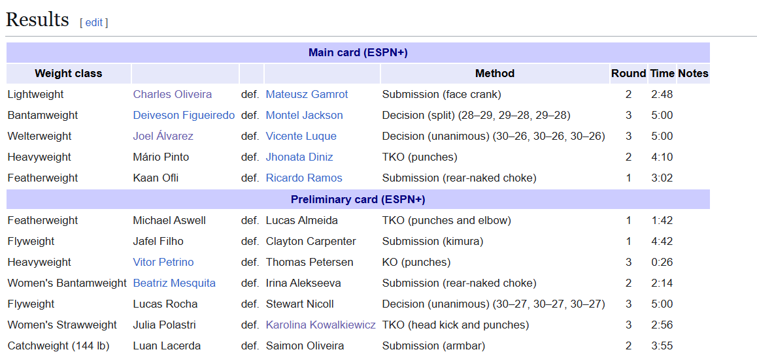The height and width of the screenshot is (354, 757).
Task: Open Karolina Kowalkiewicz's article link
Action: [320, 325]
